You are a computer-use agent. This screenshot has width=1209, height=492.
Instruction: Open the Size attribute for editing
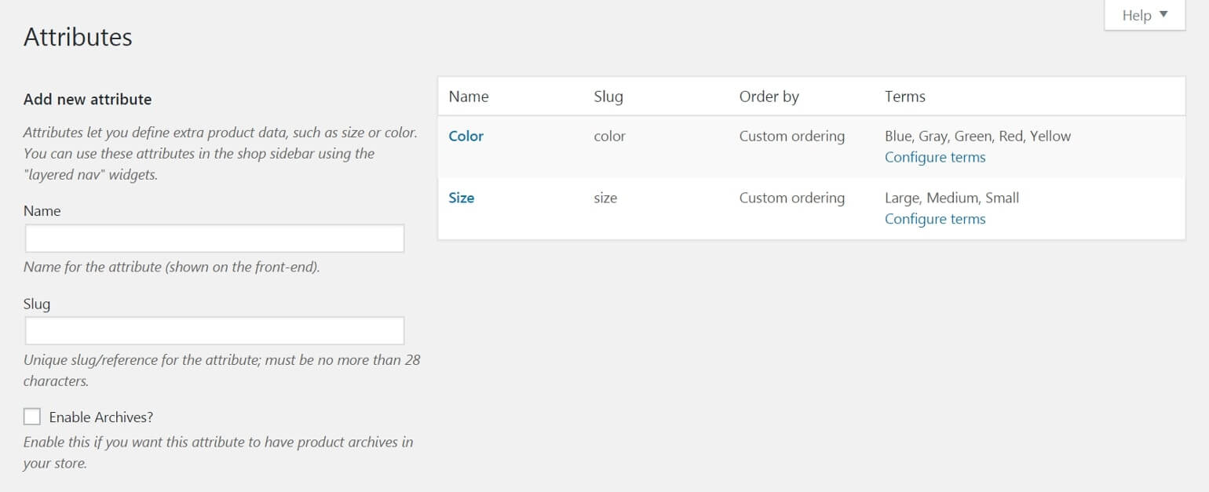point(462,198)
